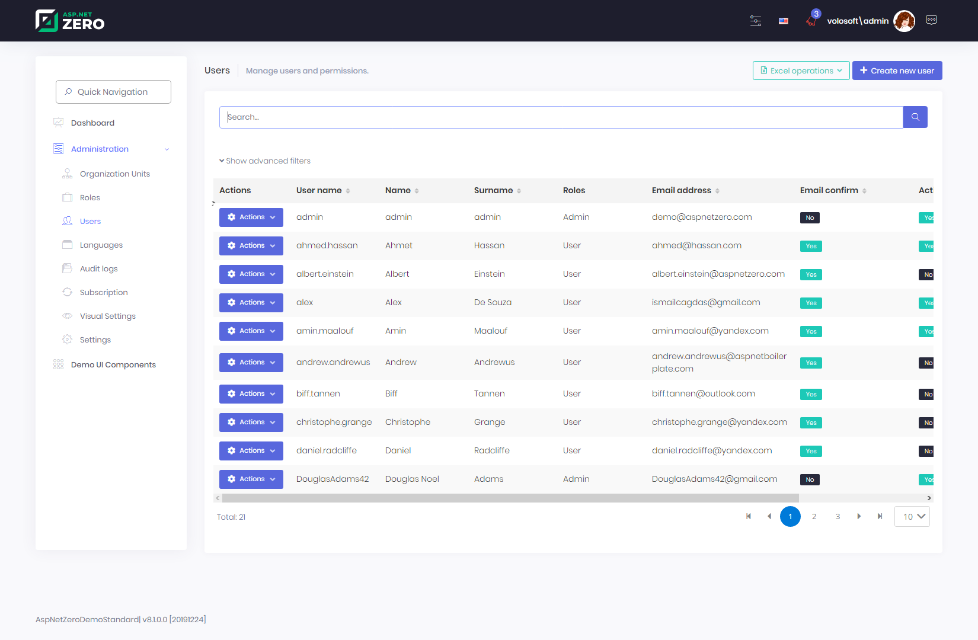This screenshot has width=978, height=640.
Task: Click Email confirm No badge for admin
Action: [x=810, y=217]
